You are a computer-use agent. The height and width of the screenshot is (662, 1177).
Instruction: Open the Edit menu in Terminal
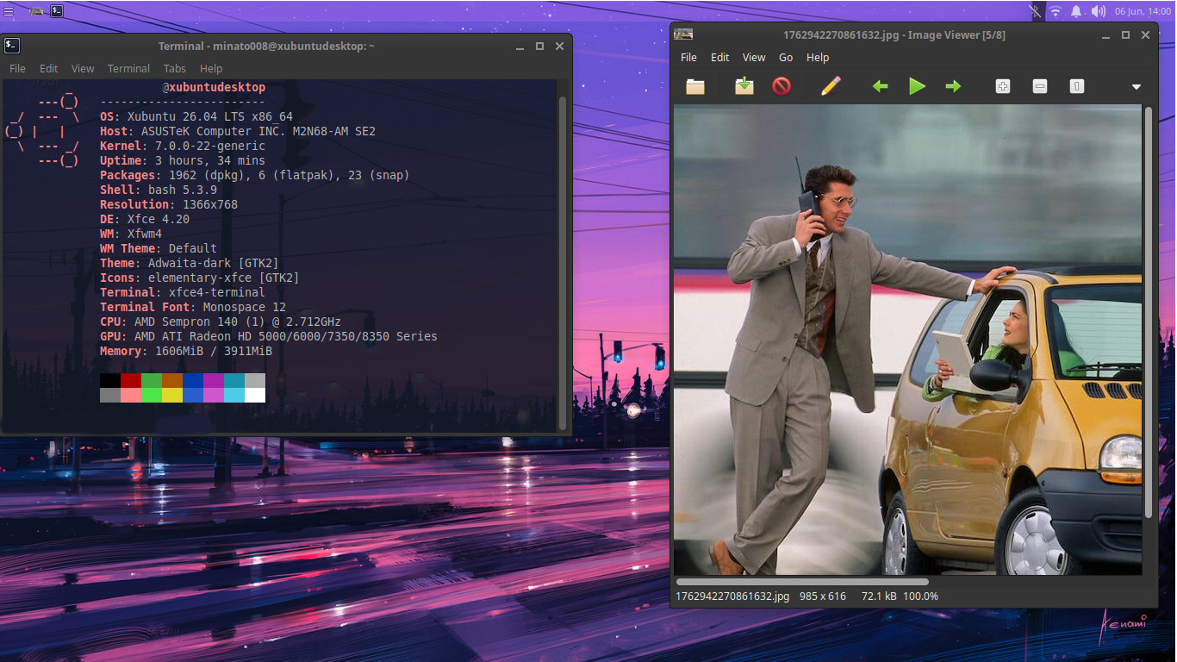(x=49, y=68)
